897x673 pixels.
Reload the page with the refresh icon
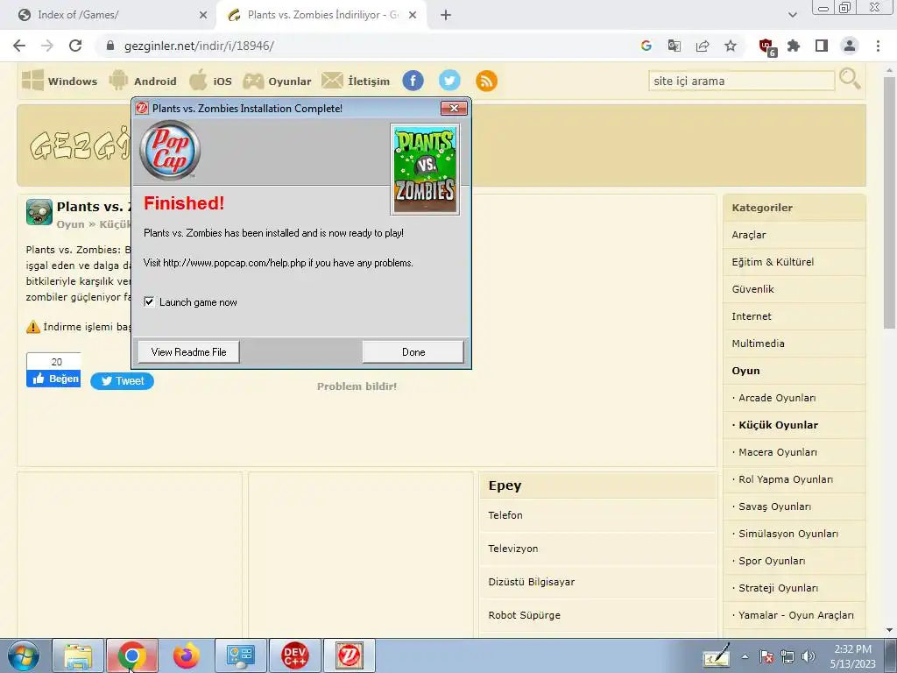75,46
